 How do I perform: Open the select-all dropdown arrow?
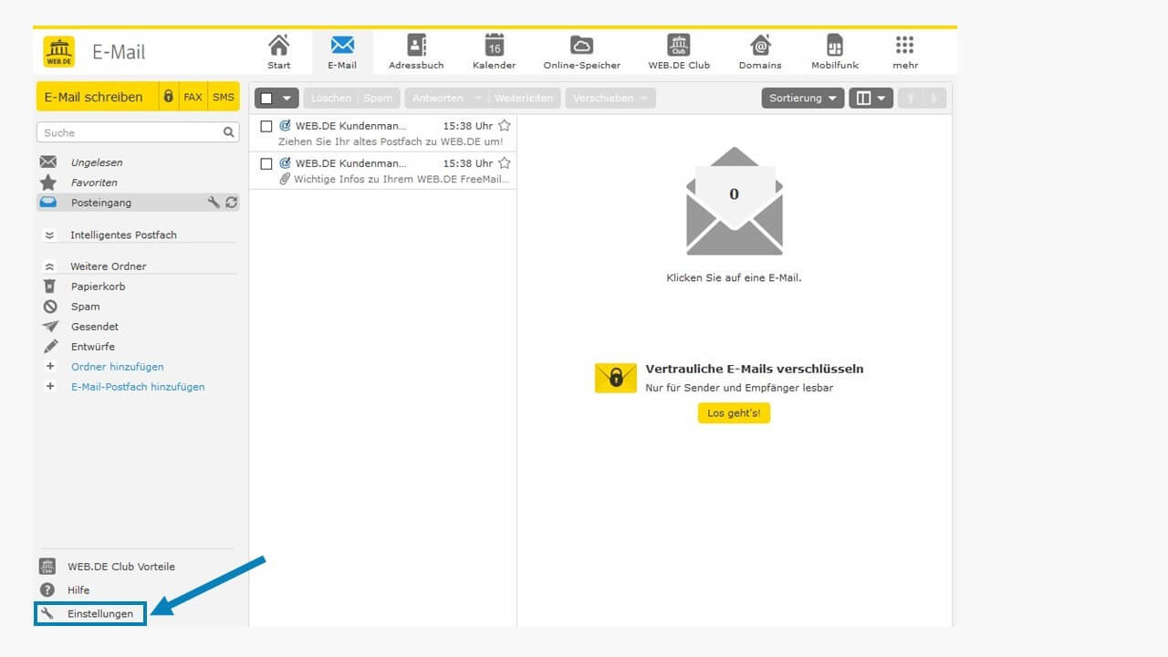(287, 98)
